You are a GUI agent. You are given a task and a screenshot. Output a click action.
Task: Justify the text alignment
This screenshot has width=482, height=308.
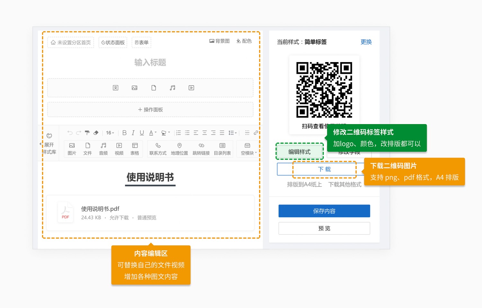point(222,133)
